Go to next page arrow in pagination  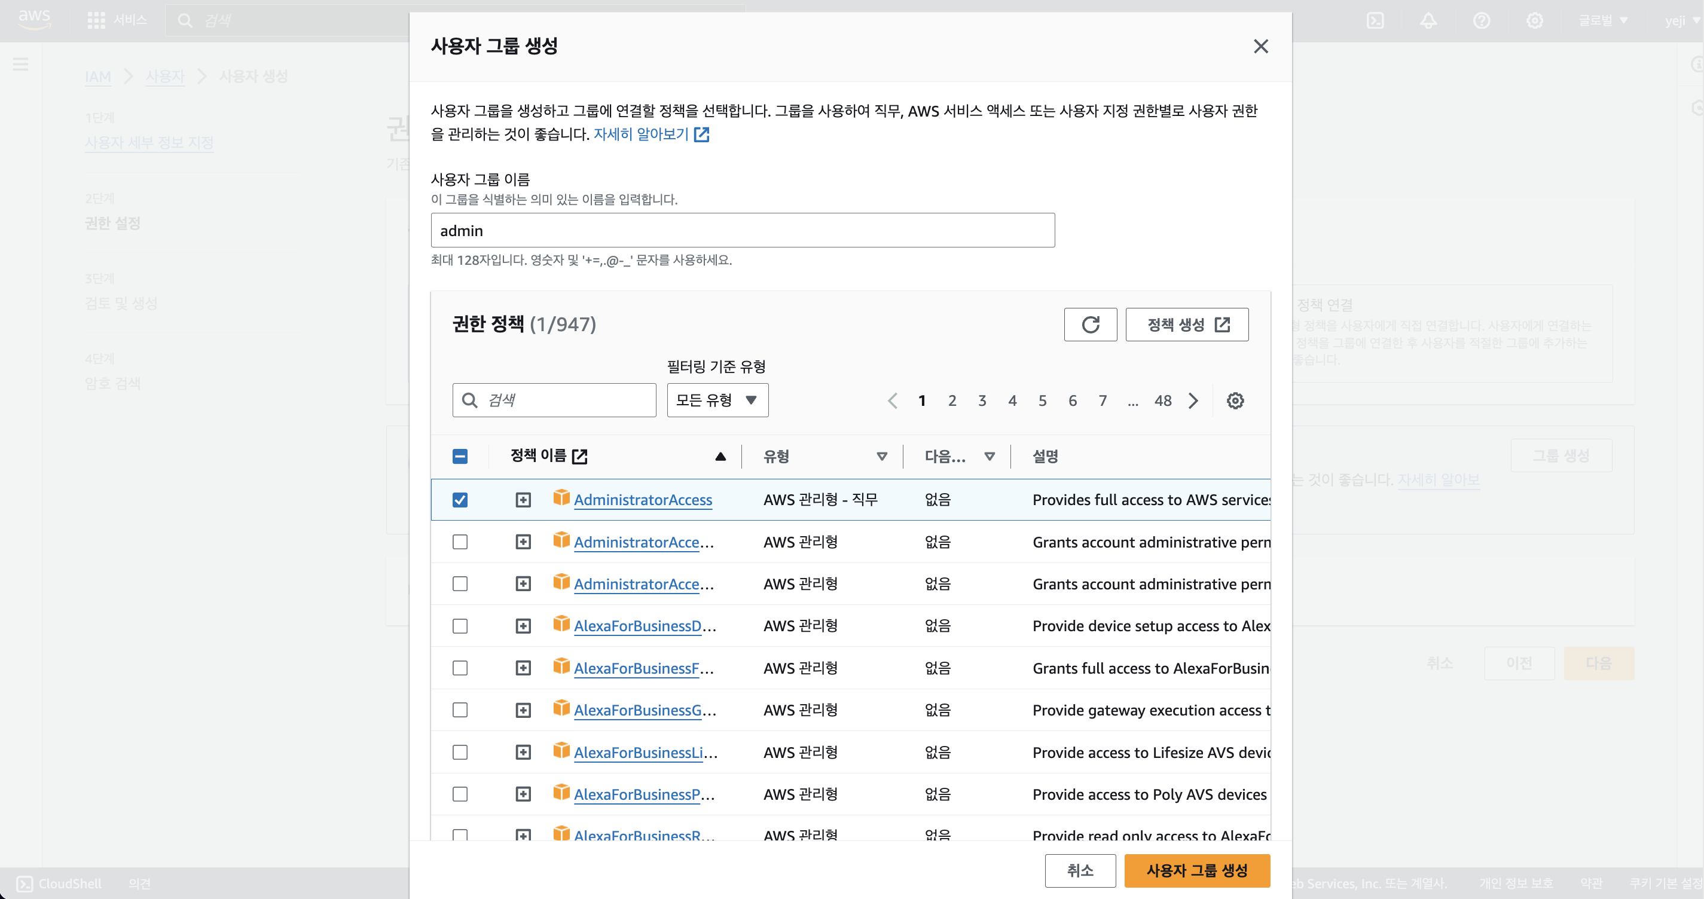[1193, 400]
